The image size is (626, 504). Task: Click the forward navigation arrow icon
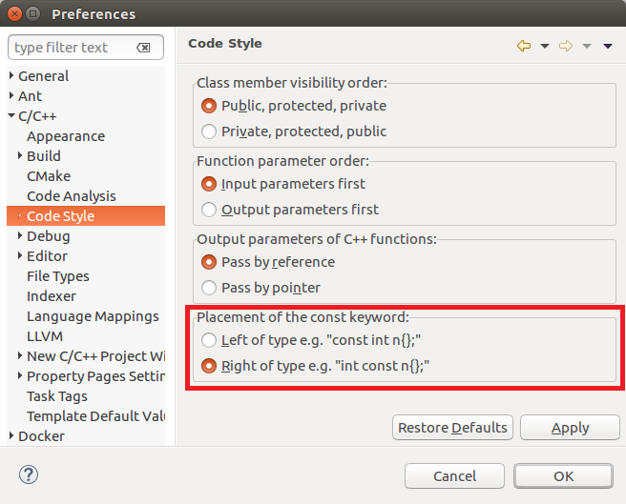(565, 46)
